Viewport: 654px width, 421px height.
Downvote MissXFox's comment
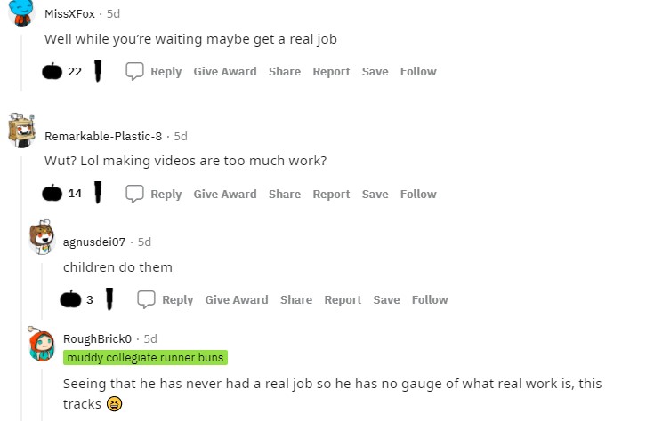pyautogui.click(x=98, y=71)
